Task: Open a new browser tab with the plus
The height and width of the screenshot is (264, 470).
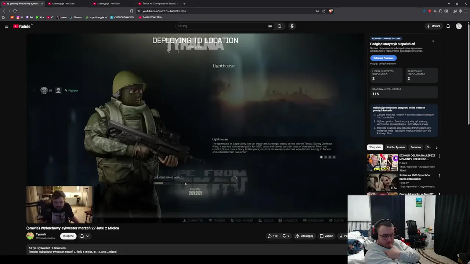Action: coord(184,4)
